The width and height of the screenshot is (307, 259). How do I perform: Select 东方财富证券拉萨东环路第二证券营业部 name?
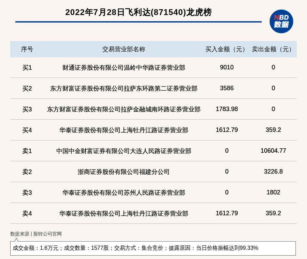124,88
